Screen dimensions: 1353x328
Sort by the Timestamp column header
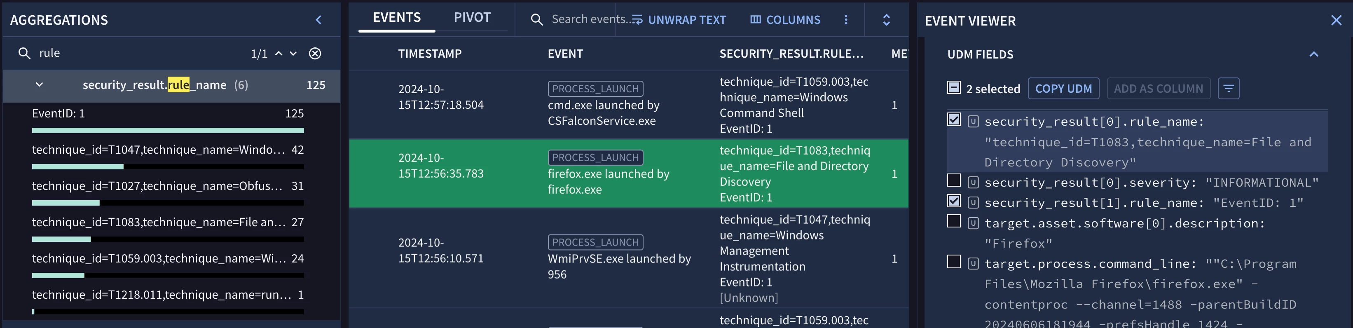[x=430, y=54]
